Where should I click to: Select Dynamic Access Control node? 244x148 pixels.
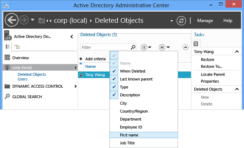pyautogui.click(x=38, y=86)
